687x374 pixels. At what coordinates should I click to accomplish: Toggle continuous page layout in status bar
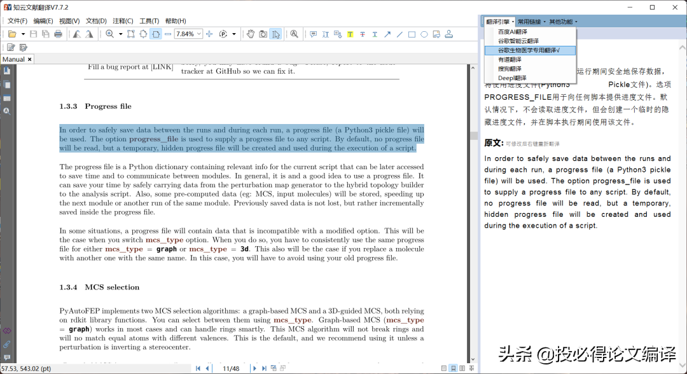pyautogui.click(x=453, y=368)
